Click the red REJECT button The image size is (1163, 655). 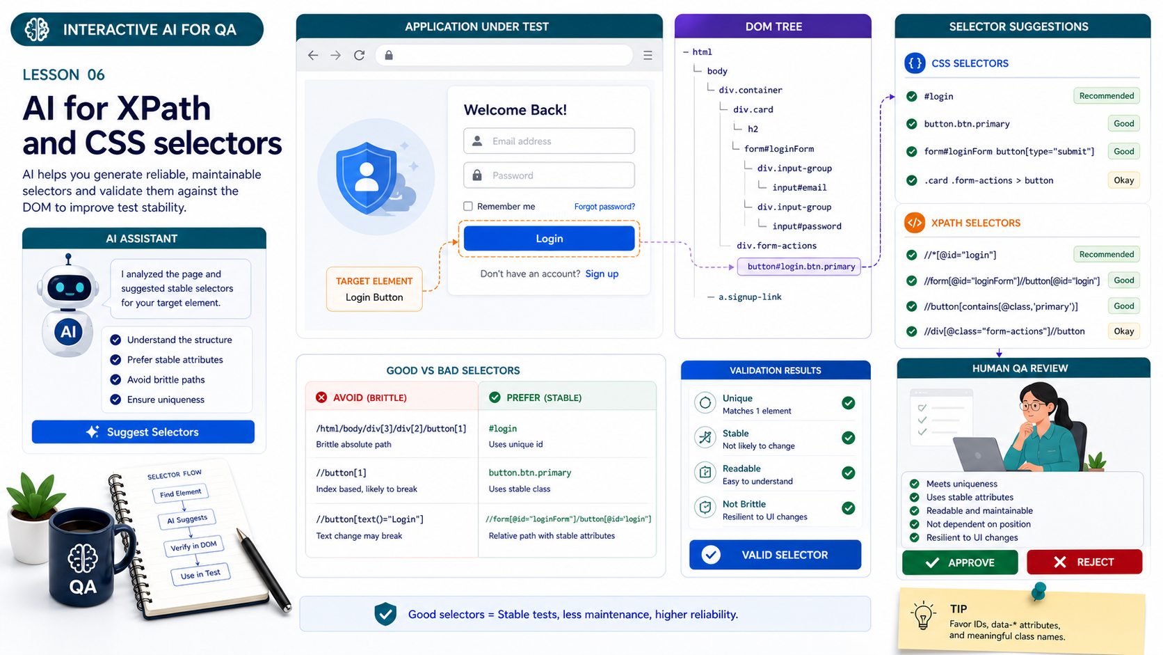(1084, 562)
